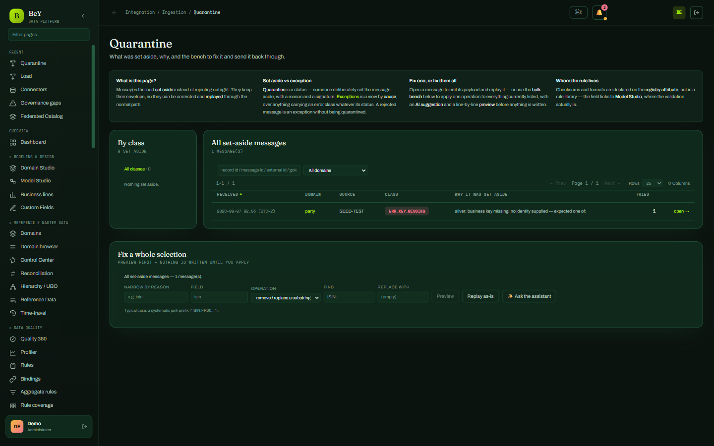Open notifications bell icon
The image size is (714, 446).
click(599, 12)
